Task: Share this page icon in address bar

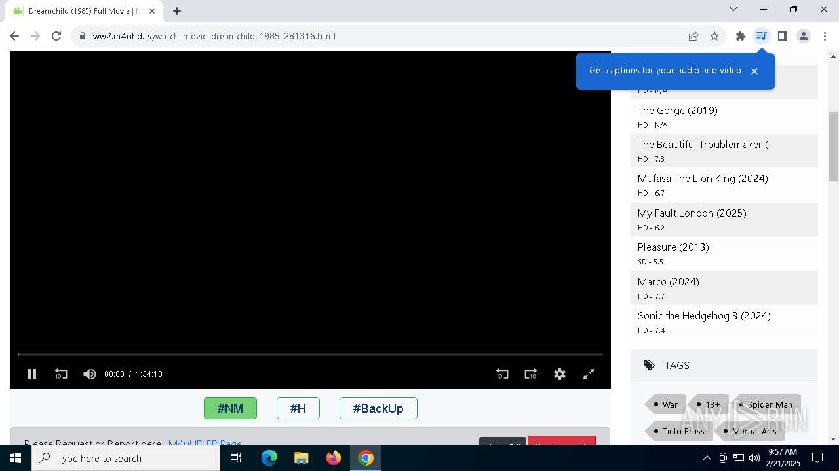Action: (x=693, y=36)
